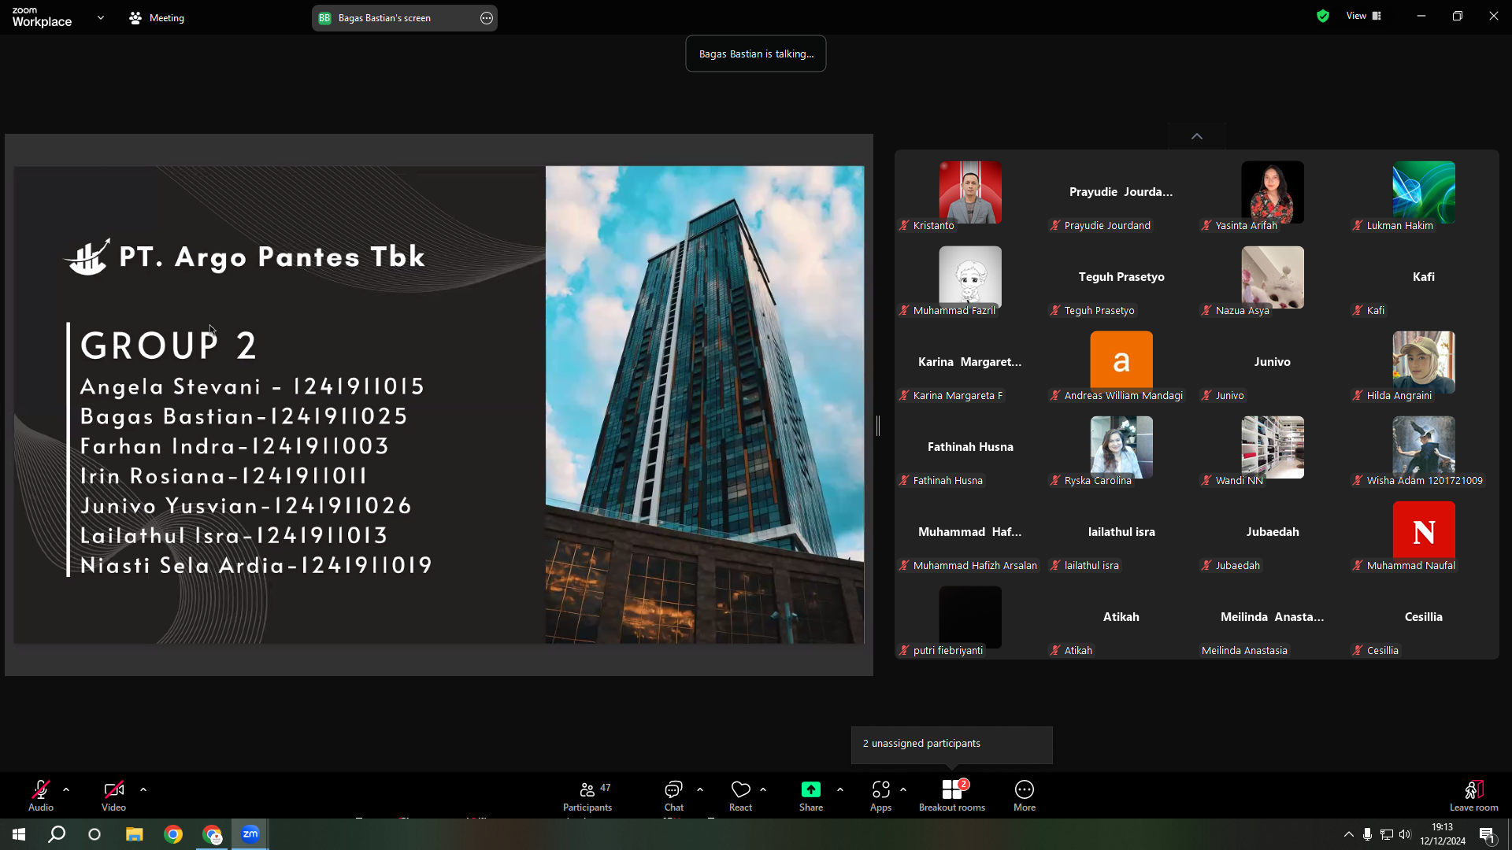This screenshot has width=1512, height=850.
Task: Click the Junivo participant tile
Action: tap(1273, 363)
